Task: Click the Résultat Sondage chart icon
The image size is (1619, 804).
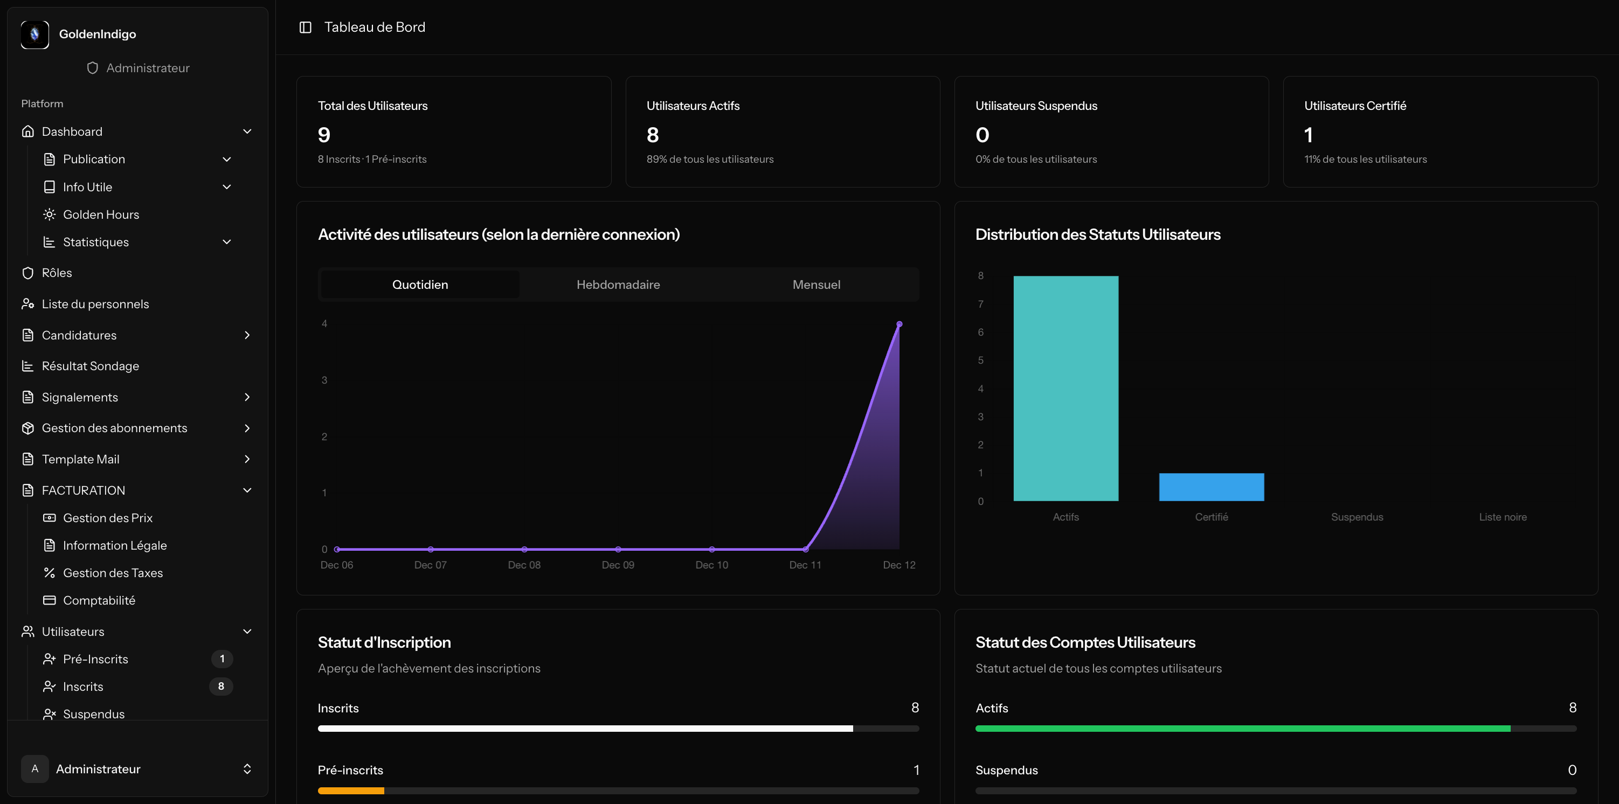Action: pyautogui.click(x=27, y=366)
